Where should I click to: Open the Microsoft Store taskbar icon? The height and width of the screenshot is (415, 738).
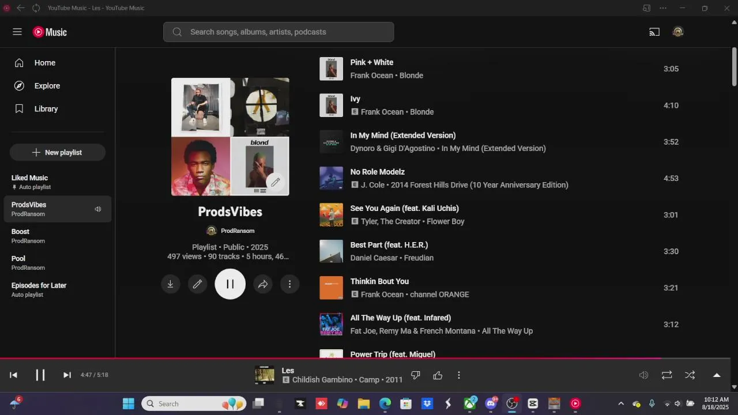[406, 403]
